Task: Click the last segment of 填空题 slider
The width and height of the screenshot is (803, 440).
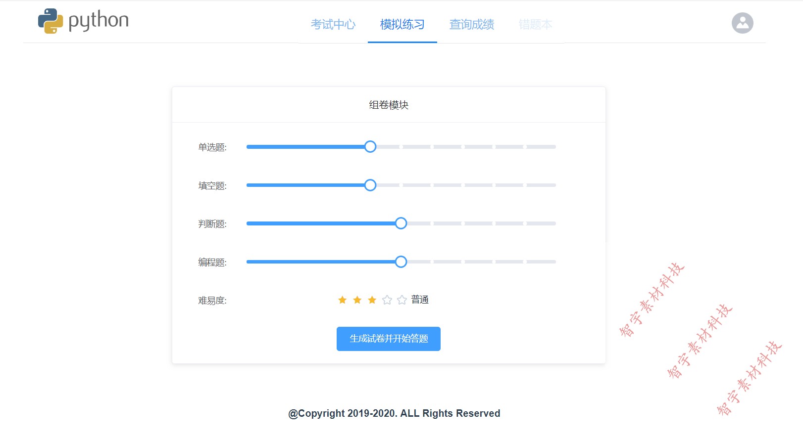Action: pyautogui.click(x=541, y=185)
